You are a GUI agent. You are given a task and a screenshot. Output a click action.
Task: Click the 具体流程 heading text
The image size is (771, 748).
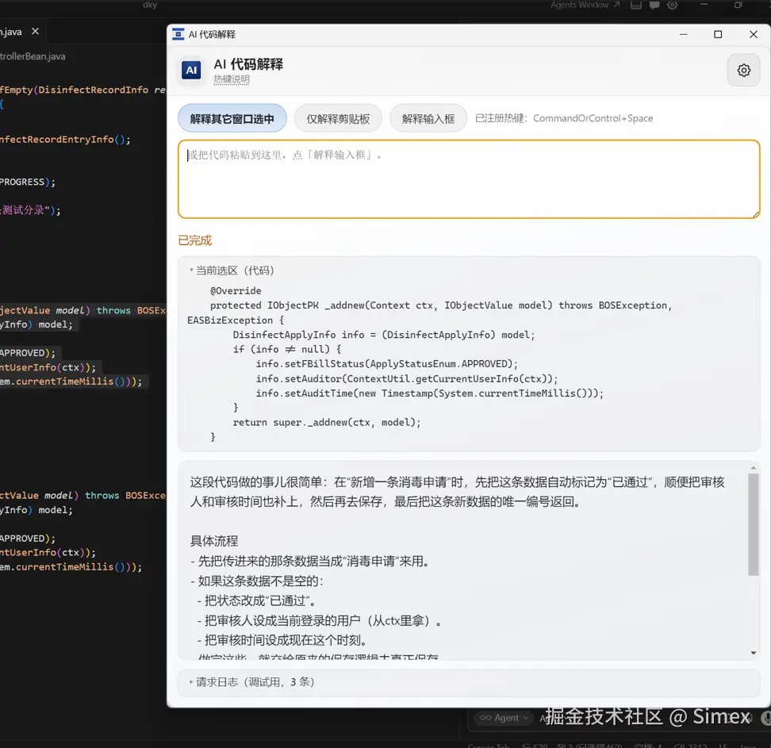[214, 542]
